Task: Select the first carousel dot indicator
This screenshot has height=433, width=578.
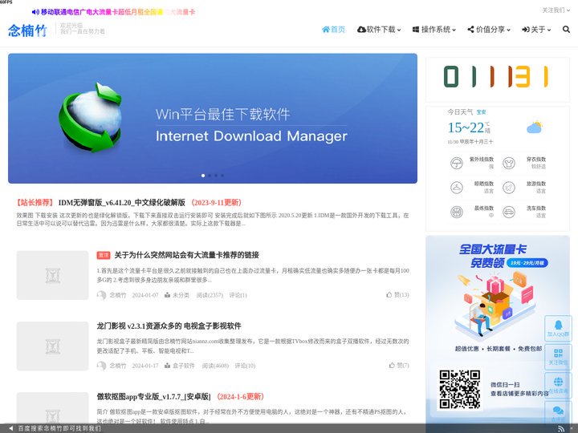Action: pyautogui.click(x=203, y=176)
